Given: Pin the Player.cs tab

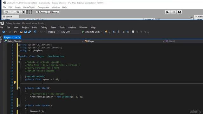Looking at the screenshot, I should point(16,37).
